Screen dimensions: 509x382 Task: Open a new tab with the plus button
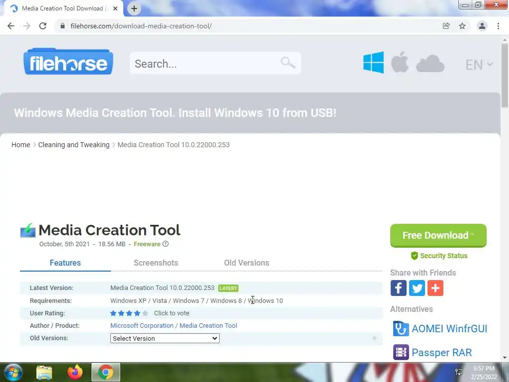coord(134,8)
